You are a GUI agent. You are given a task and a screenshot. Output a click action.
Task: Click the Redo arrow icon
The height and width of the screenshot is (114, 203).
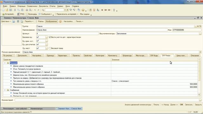[x=38, y=10]
